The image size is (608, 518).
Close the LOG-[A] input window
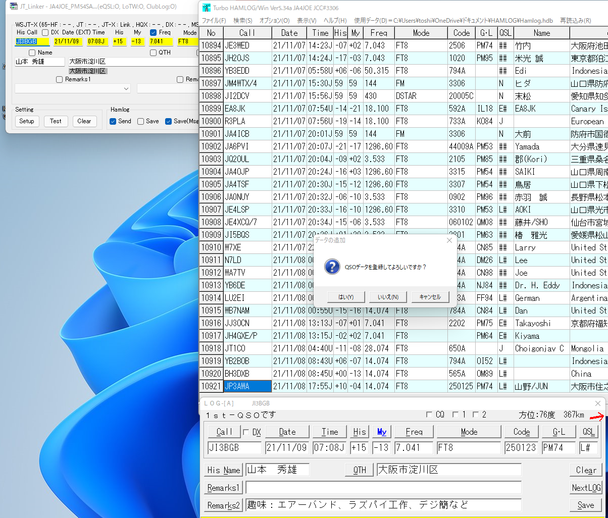point(598,403)
